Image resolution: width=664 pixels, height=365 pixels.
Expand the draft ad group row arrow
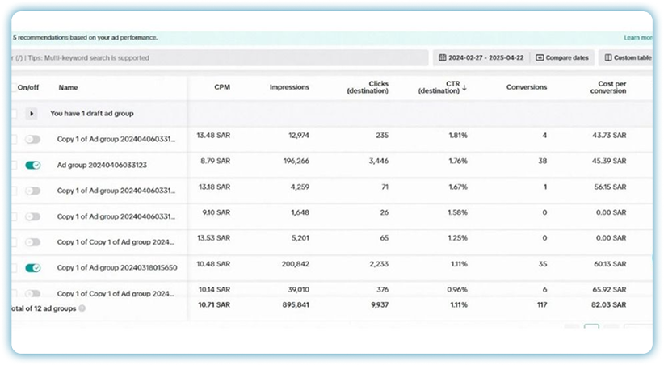(32, 114)
